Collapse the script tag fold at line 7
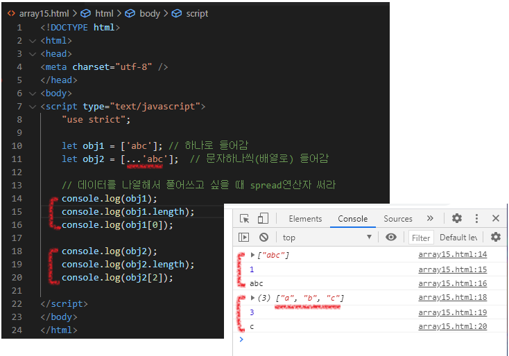Viewport: 509px width, 356px height. 32,107
